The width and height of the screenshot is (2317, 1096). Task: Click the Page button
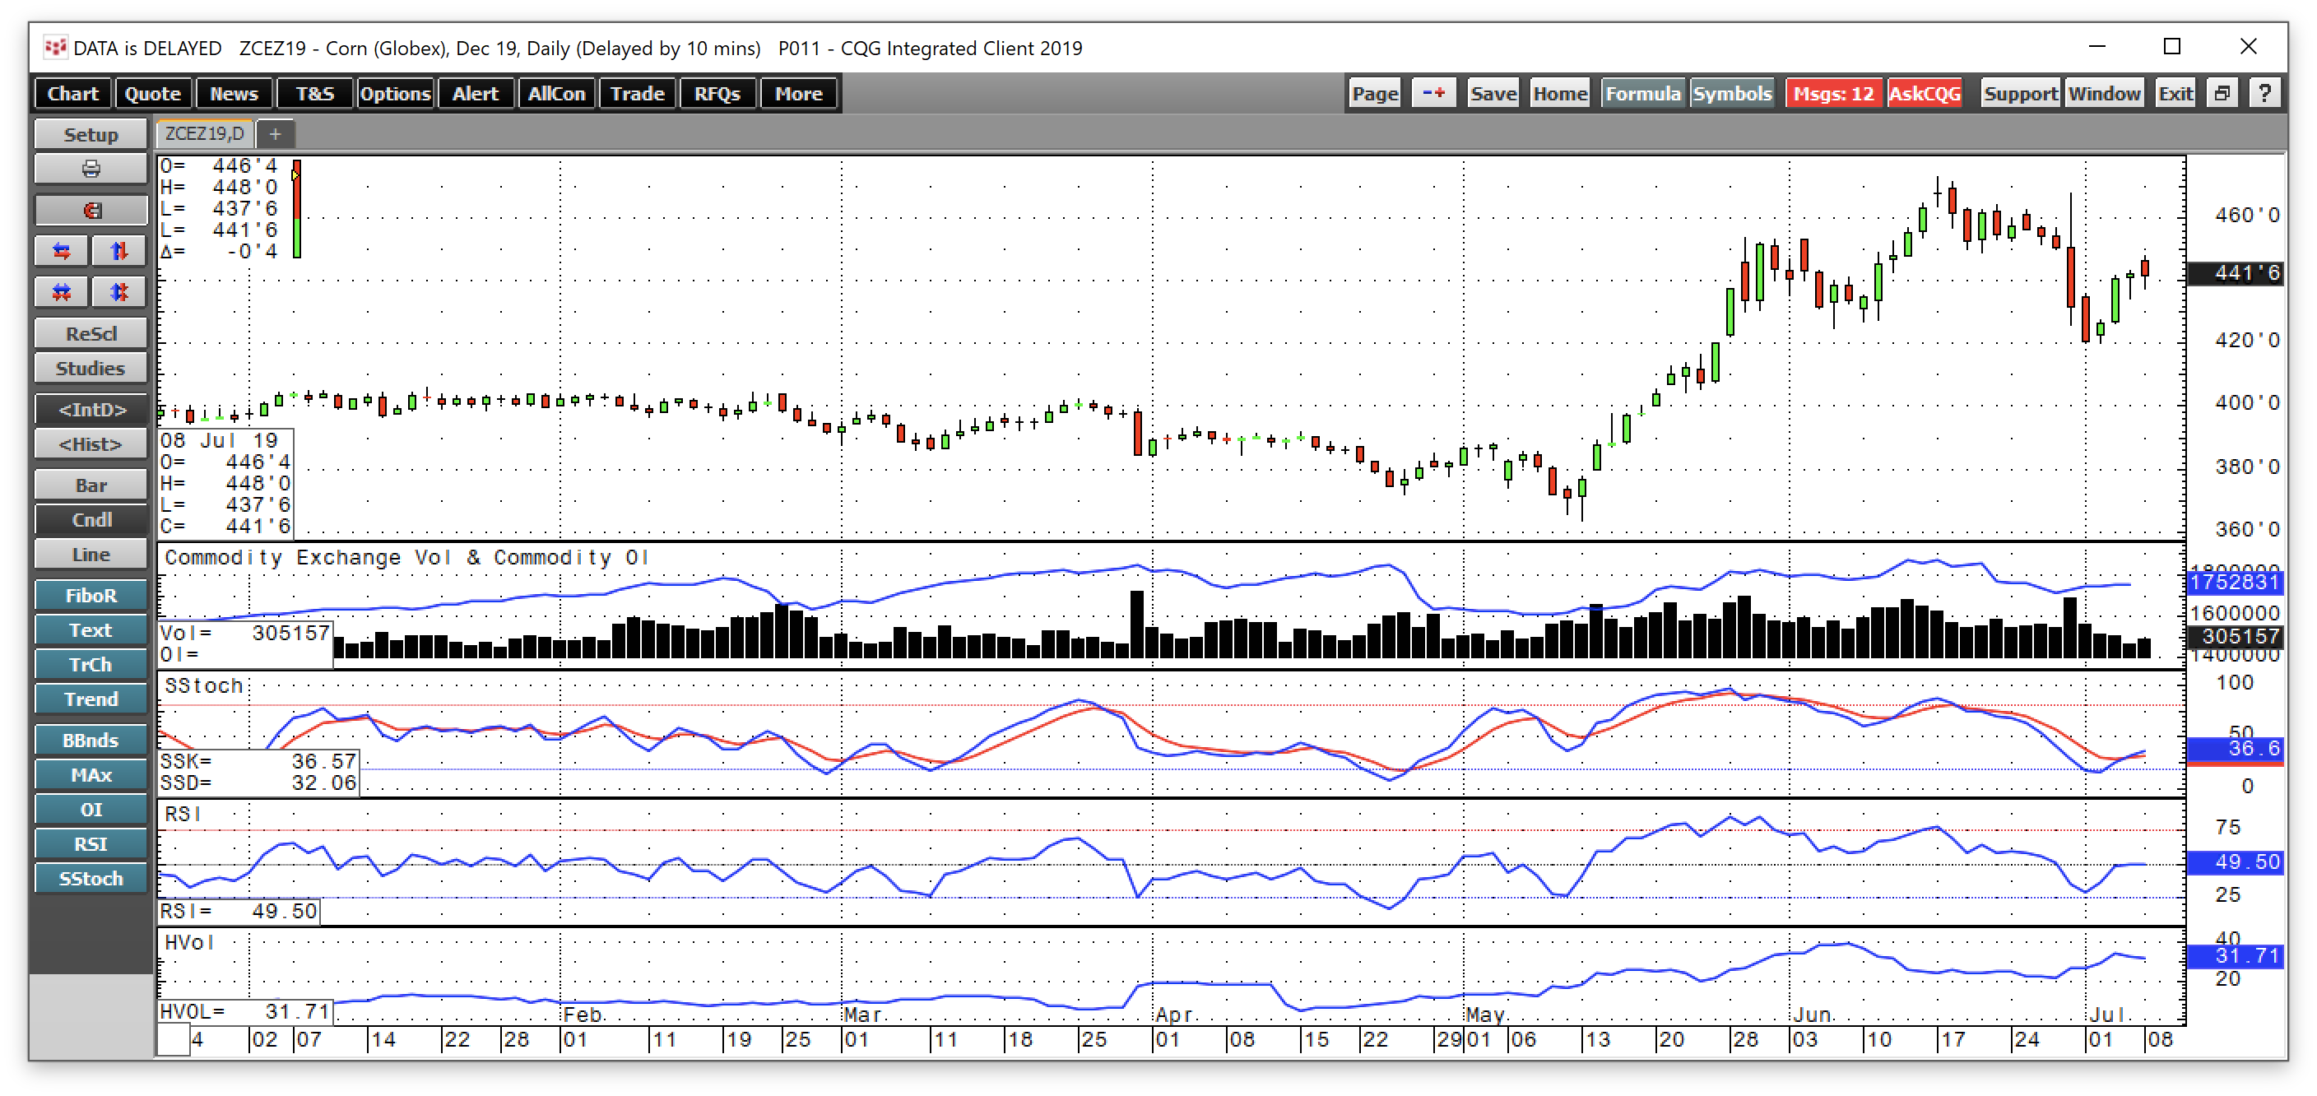pyautogui.click(x=1375, y=94)
